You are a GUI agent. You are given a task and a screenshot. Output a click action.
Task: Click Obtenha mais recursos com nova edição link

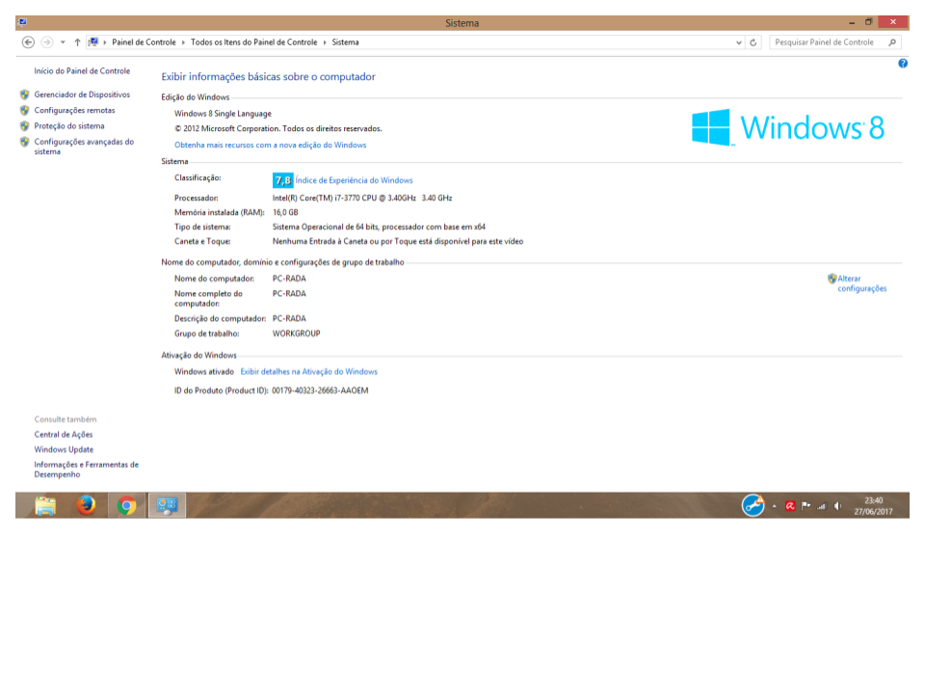coord(270,145)
